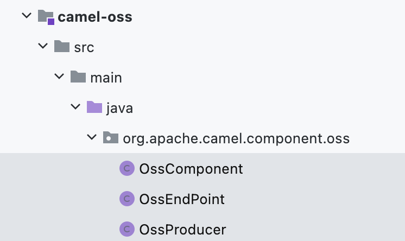
Task: Click the OssComponent class icon
Action: click(x=127, y=168)
